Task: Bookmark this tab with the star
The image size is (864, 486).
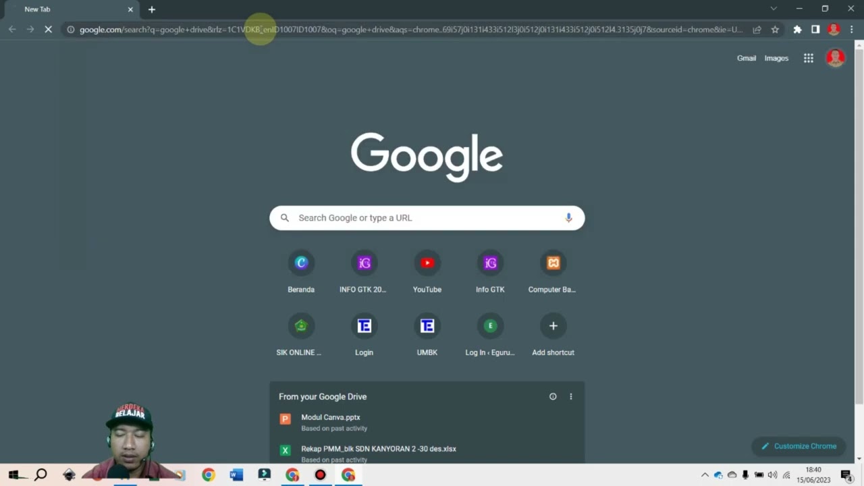Action: coord(775,30)
